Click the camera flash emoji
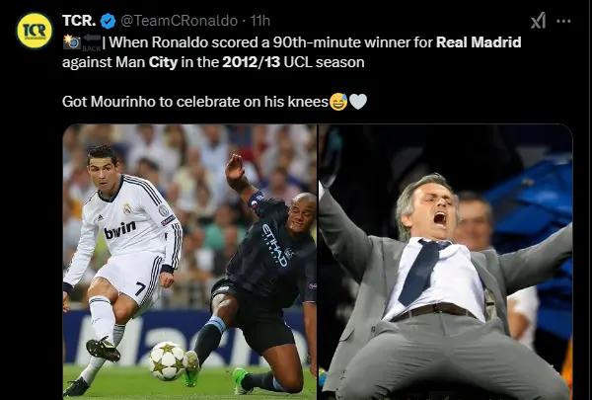This screenshot has width=592, height=400. click(72, 42)
